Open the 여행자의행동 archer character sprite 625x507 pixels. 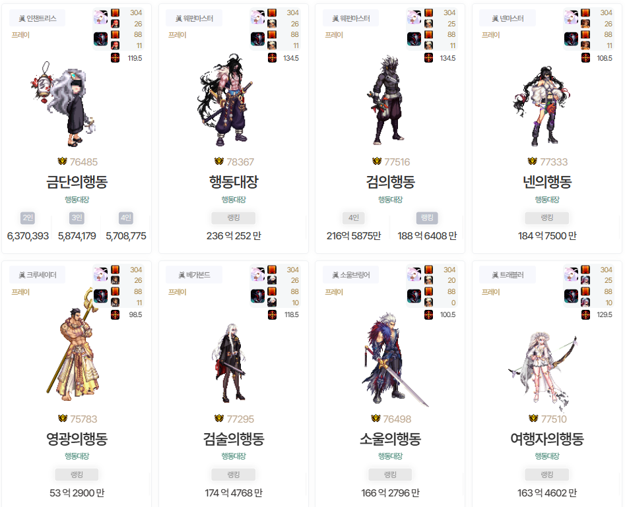[543, 370]
